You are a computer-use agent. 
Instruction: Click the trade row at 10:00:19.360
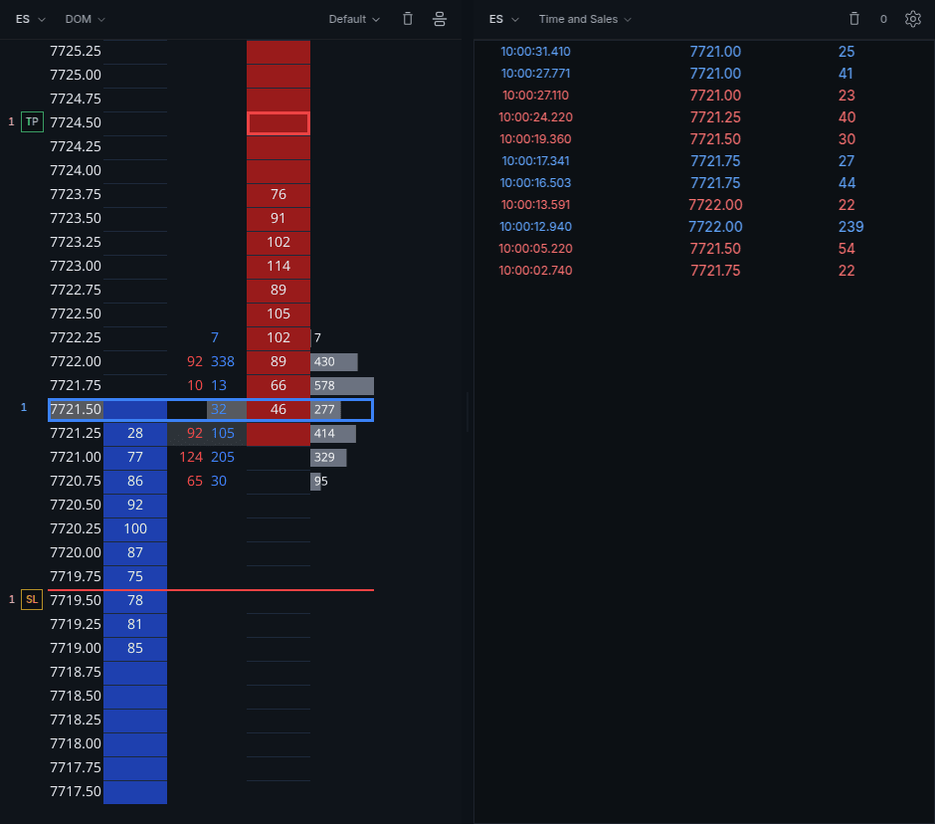[704, 139]
